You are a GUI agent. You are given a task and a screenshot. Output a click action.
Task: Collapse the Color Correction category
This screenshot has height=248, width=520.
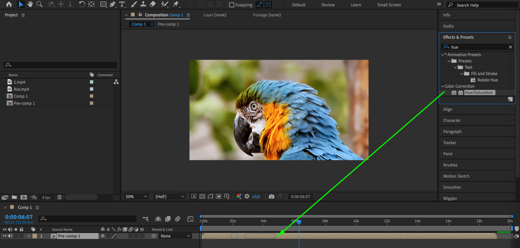[442, 86]
